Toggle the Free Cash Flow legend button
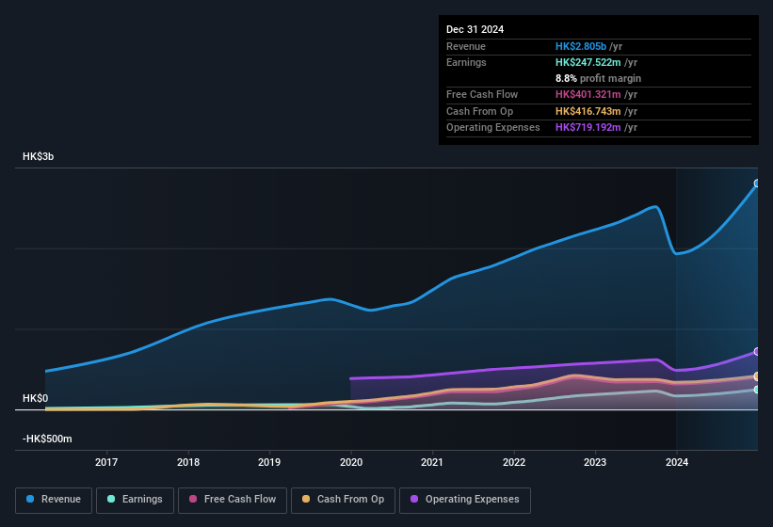Screen dimensions: 773x527 pyautogui.click(x=233, y=500)
